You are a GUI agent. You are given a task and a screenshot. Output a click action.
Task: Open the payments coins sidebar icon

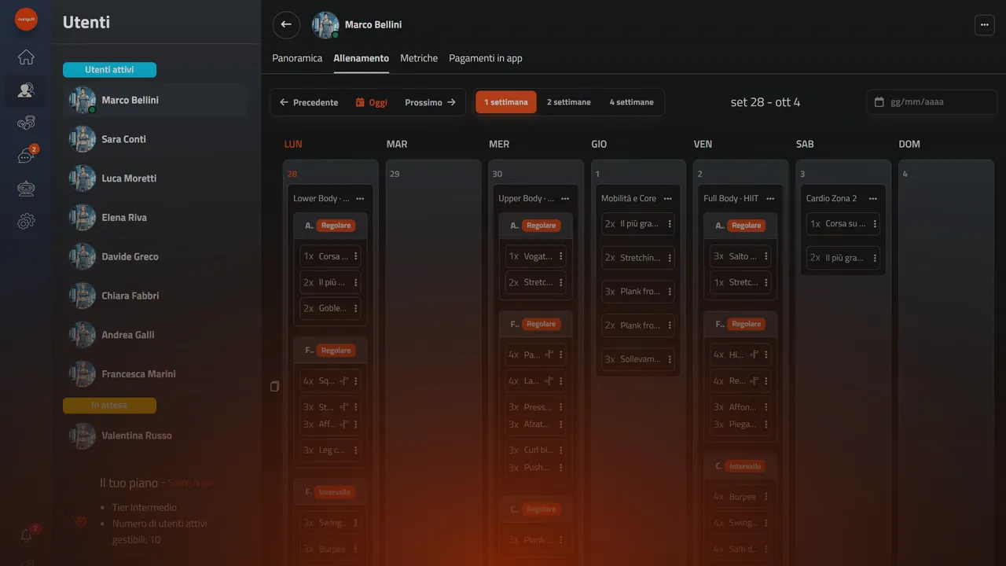pos(26,123)
